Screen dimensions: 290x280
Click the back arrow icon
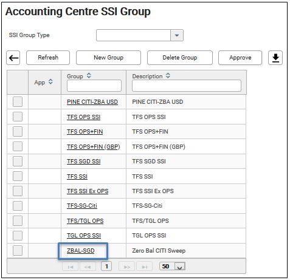13,58
